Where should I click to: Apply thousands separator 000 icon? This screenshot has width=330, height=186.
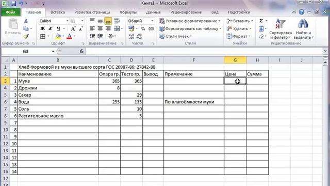pos(151,28)
